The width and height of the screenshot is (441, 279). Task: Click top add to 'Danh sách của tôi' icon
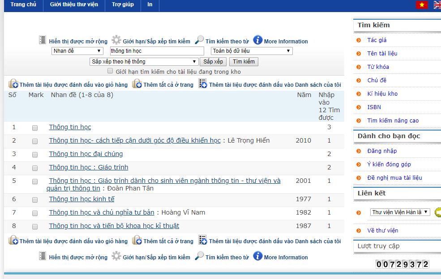[x=203, y=84]
